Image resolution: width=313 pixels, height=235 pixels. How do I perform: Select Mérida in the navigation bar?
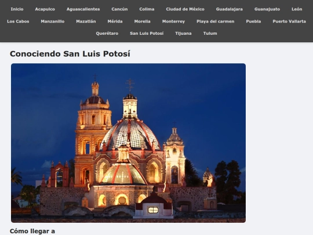(115, 21)
